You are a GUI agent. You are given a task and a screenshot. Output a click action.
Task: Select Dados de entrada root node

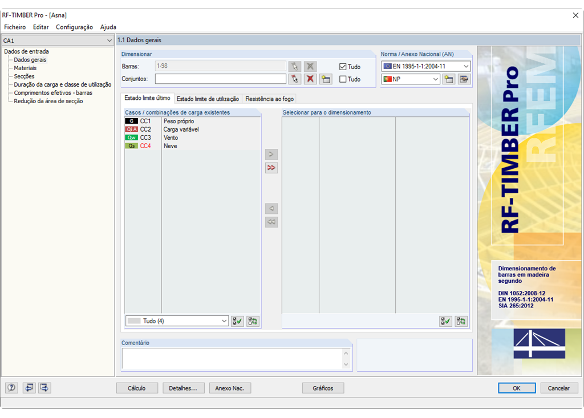[x=26, y=51]
